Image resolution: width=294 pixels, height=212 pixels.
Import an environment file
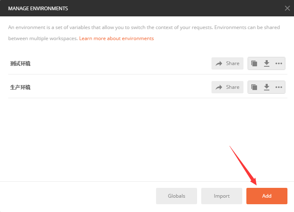[x=222, y=196]
